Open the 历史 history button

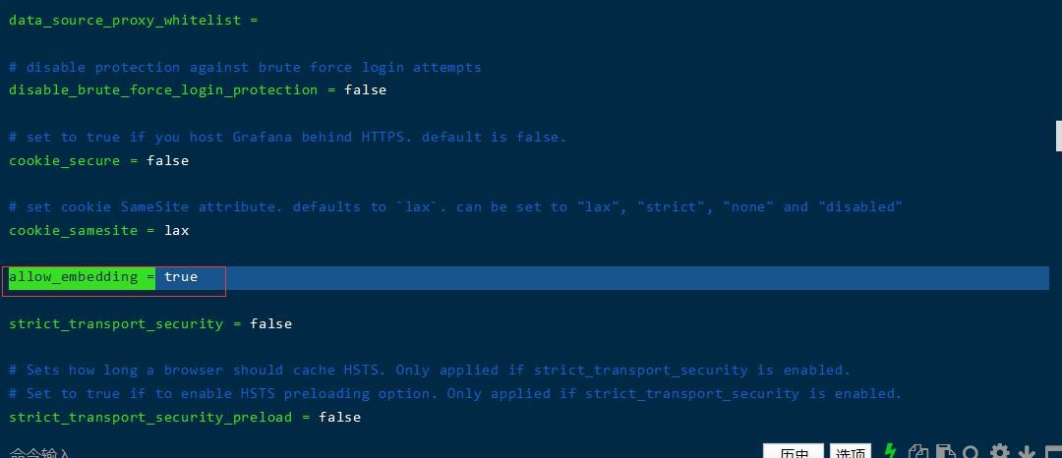click(x=794, y=452)
